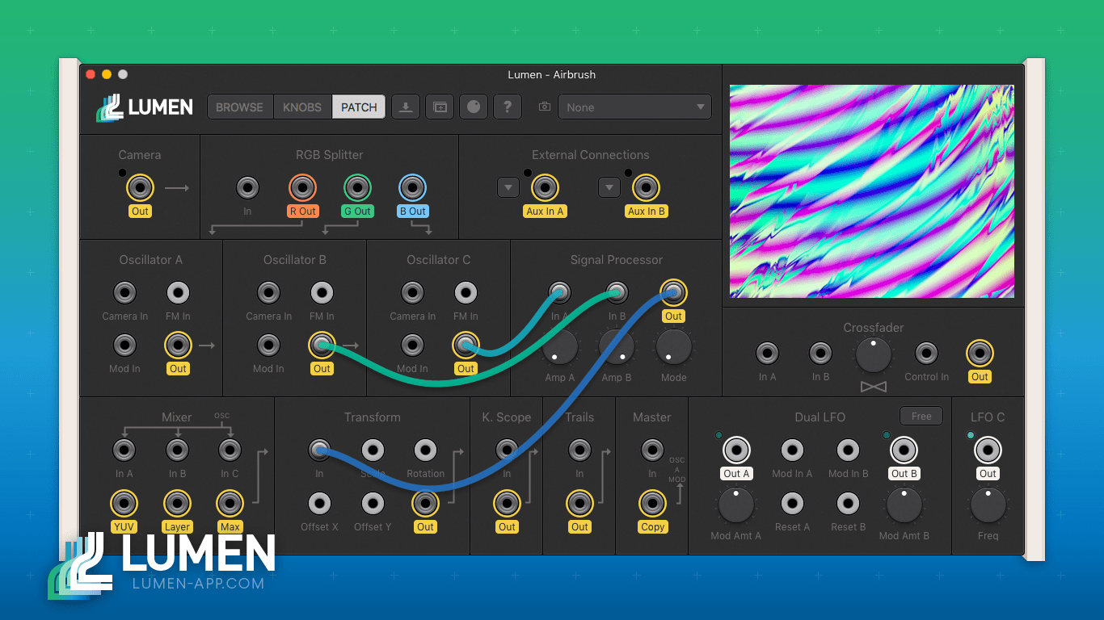Open the PATCH view
The width and height of the screenshot is (1104, 620).
pyautogui.click(x=358, y=106)
